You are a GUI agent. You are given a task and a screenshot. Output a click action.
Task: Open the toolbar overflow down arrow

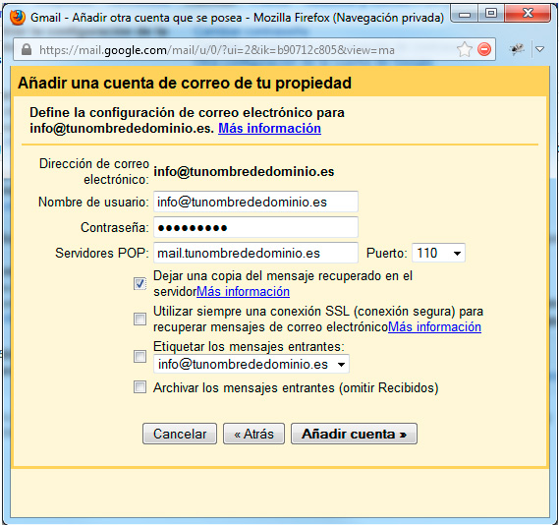pyautogui.click(x=540, y=49)
